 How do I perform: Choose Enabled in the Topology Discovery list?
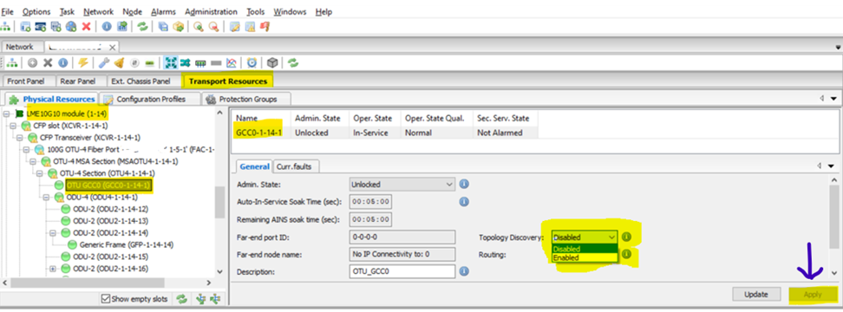point(585,257)
